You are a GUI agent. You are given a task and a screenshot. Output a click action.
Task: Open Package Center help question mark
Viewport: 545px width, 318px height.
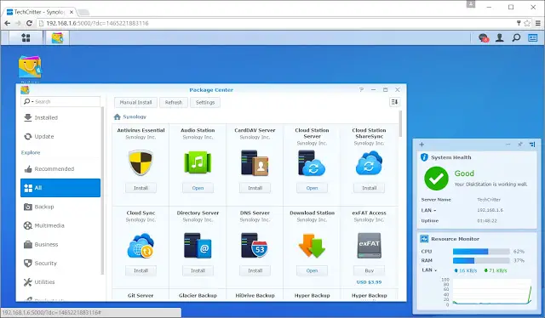[361, 89]
